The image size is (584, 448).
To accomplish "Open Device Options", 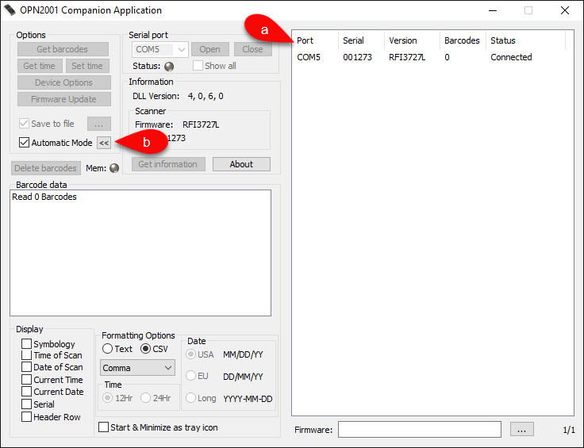I will pos(63,82).
